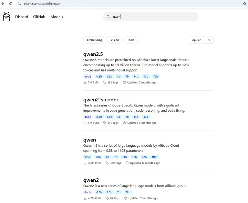The height and width of the screenshot is (203, 248).
Task: Go to the Discord navigation link
Action: 22,17
